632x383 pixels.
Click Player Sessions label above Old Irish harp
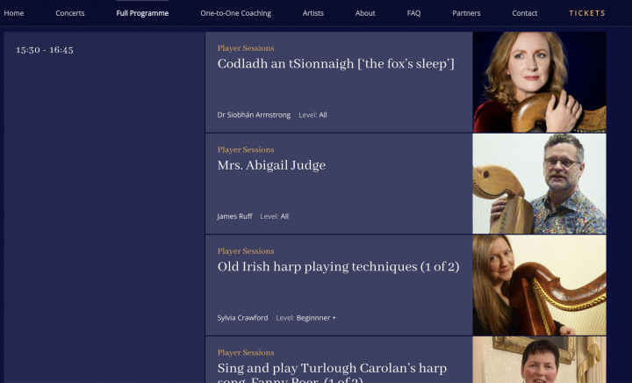pos(246,250)
